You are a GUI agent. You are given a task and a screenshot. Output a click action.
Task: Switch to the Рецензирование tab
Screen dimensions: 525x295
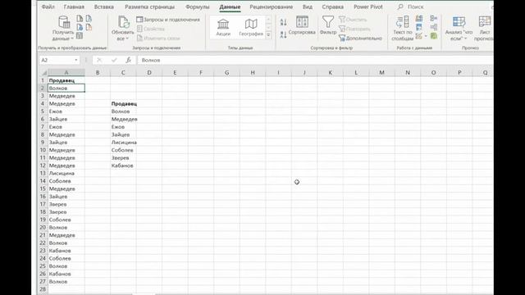(x=272, y=7)
